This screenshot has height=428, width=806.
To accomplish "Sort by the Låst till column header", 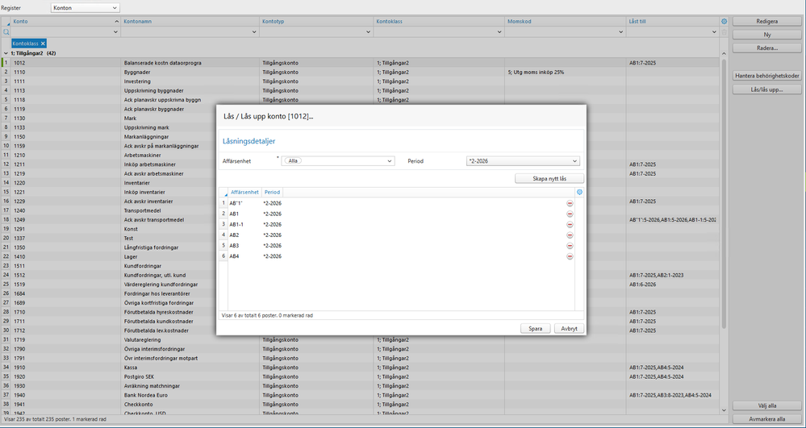I will 673,22.
